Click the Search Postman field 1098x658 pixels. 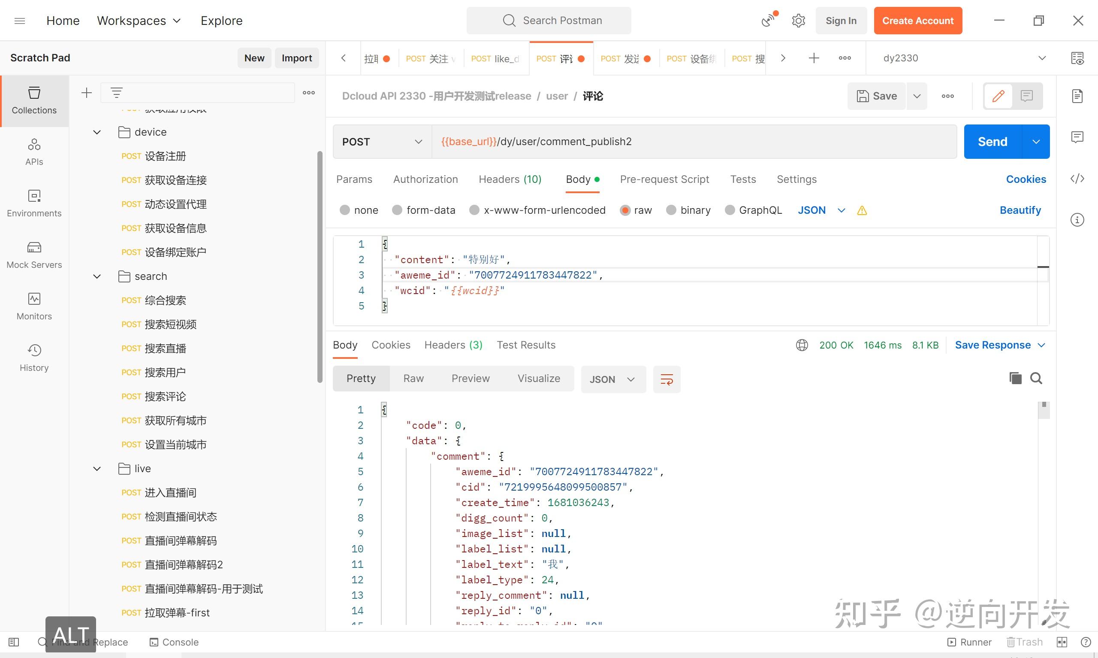coord(549,21)
